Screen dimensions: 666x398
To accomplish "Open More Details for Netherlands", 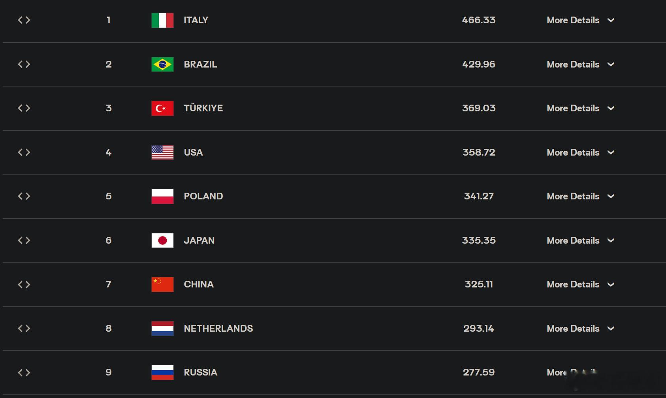I will (573, 329).
